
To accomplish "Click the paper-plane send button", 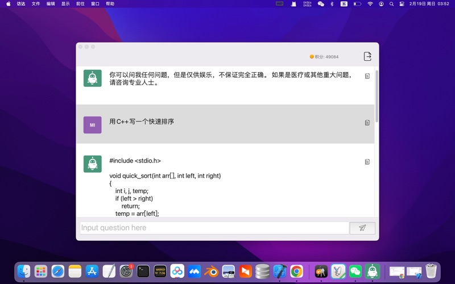I will 362,228.
